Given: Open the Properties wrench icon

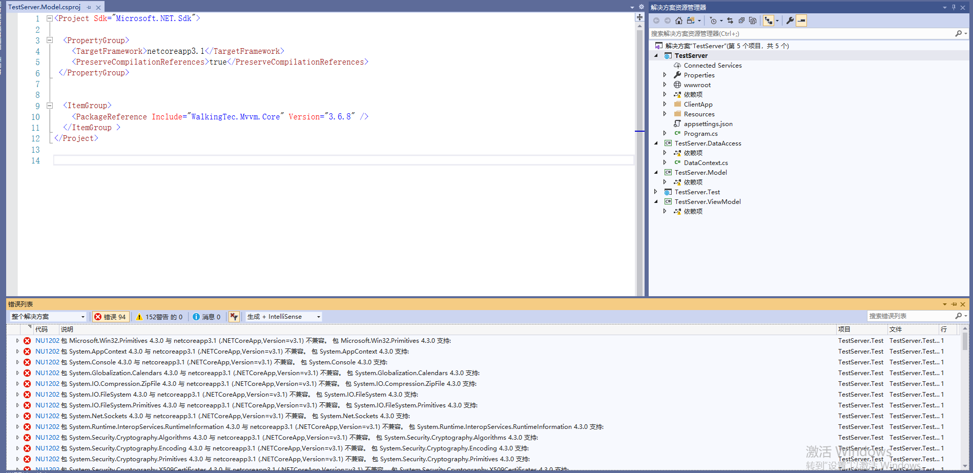Looking at the screenshot, I should coord(790,20).
